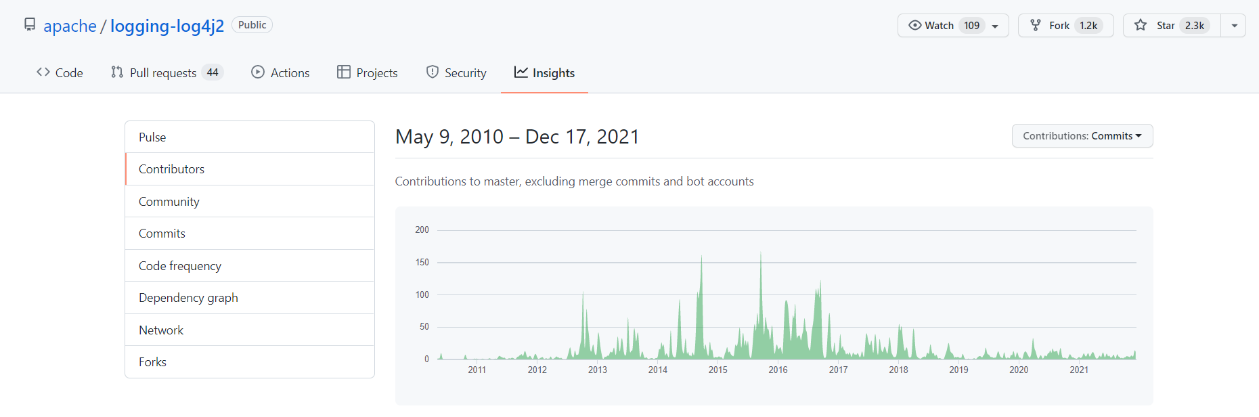Click the star count 2.3k
Screen dimensions: 1259x417
click(1195, 26)
